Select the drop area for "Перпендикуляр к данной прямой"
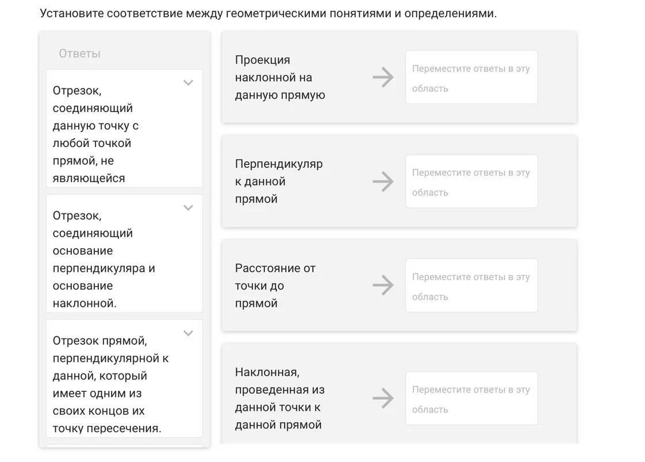The height and width of the screenshot is (462, 645). pyautogui.click(x=471, y=182)
